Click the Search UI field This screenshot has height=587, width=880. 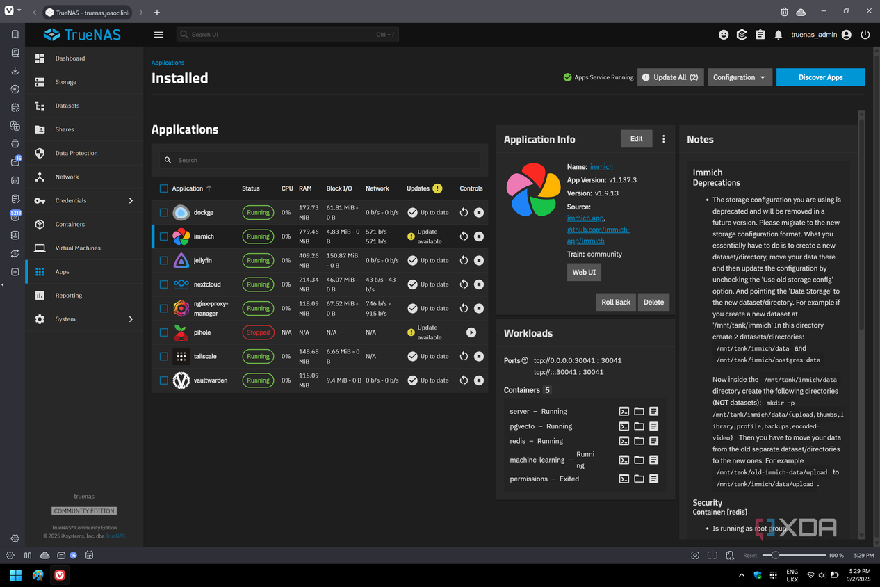pyautogui.click(x=288, y=35)
